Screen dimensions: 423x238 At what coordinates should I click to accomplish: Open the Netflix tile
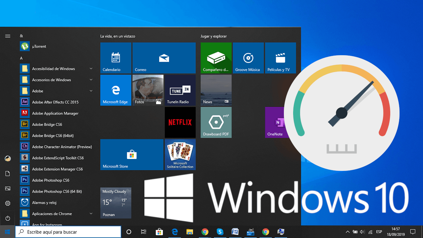180,122
